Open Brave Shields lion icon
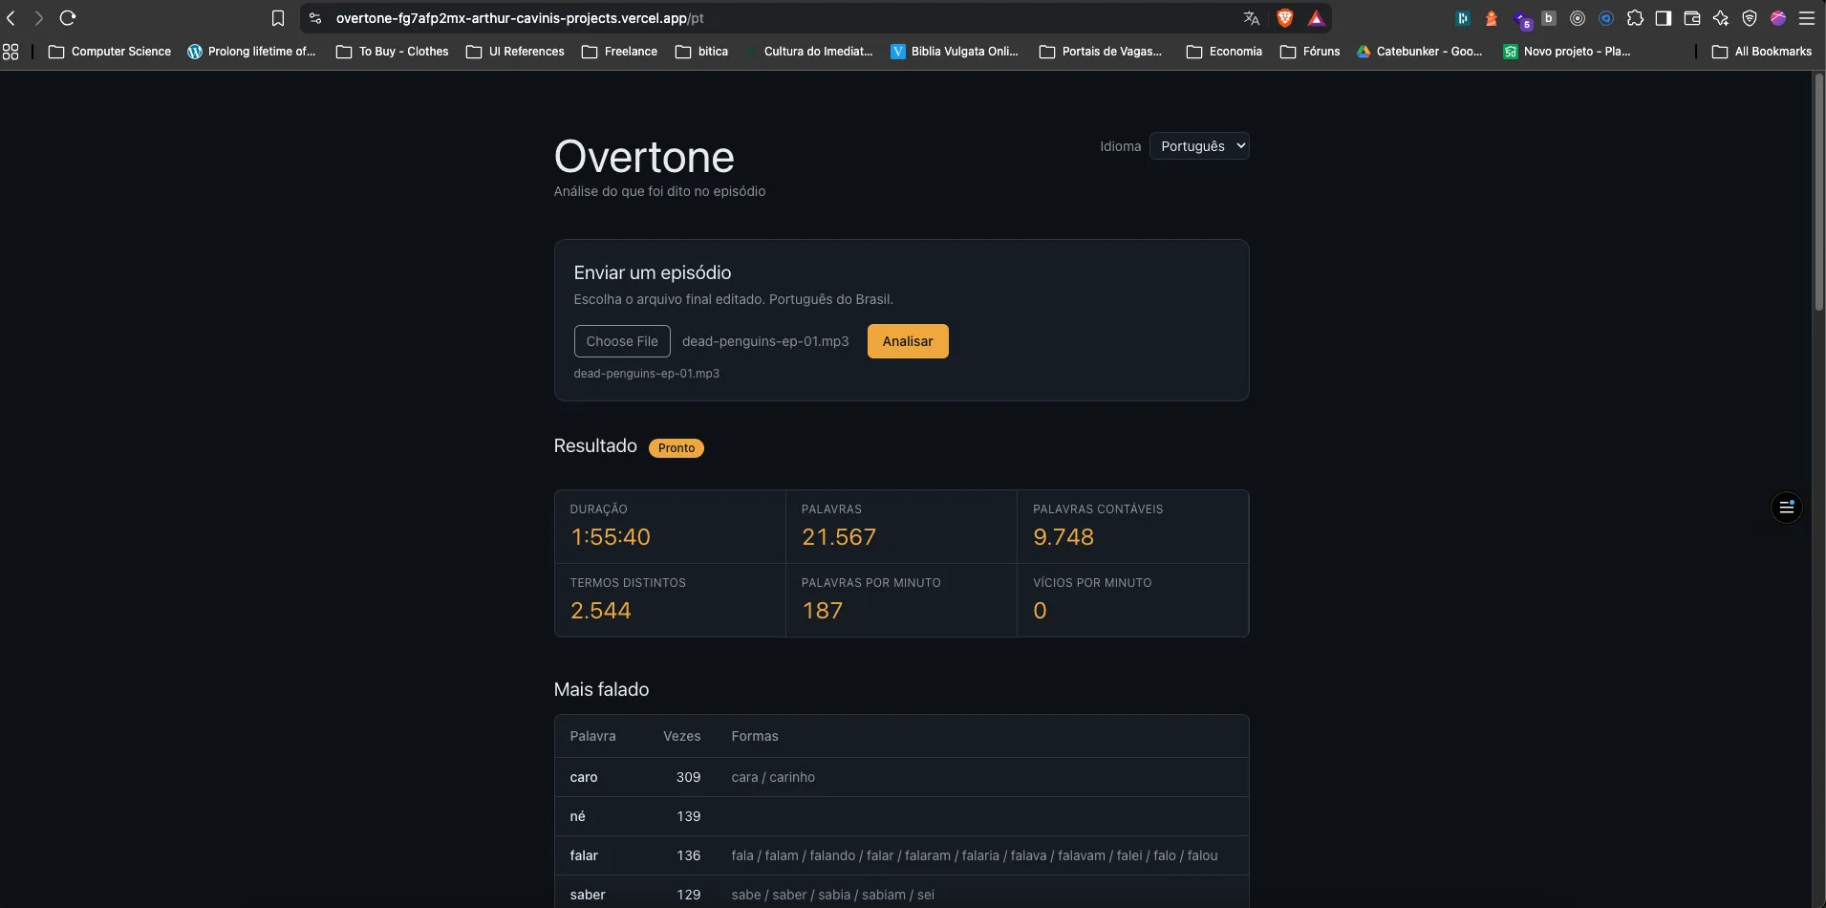The width and height of the screenshot is (1826, 908). pos(1285,18)
